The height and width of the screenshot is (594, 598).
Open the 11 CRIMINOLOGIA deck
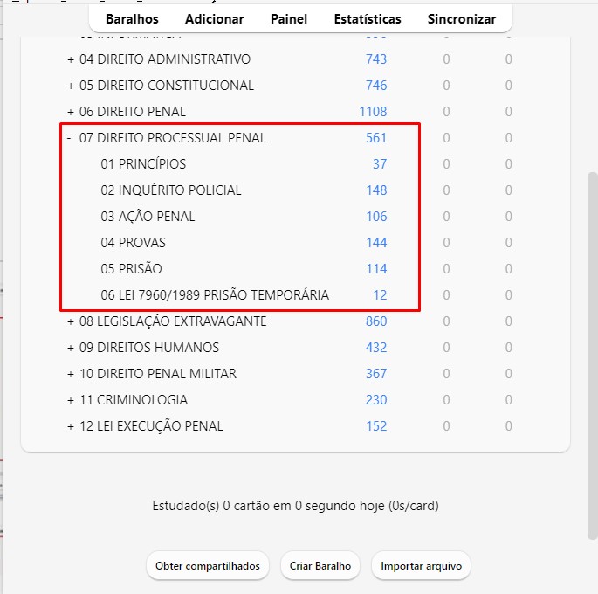134,400
